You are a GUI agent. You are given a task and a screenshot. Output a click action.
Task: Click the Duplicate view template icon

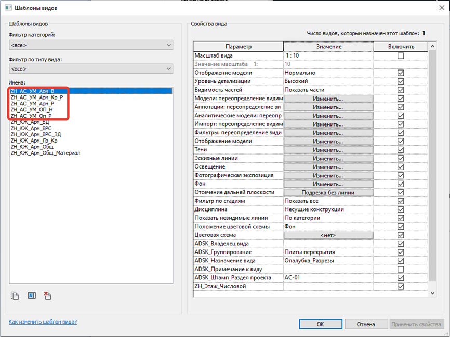(x=15, y=296)
